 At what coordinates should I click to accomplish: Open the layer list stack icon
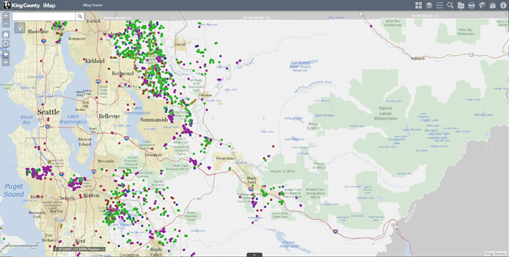pos(429,5)
